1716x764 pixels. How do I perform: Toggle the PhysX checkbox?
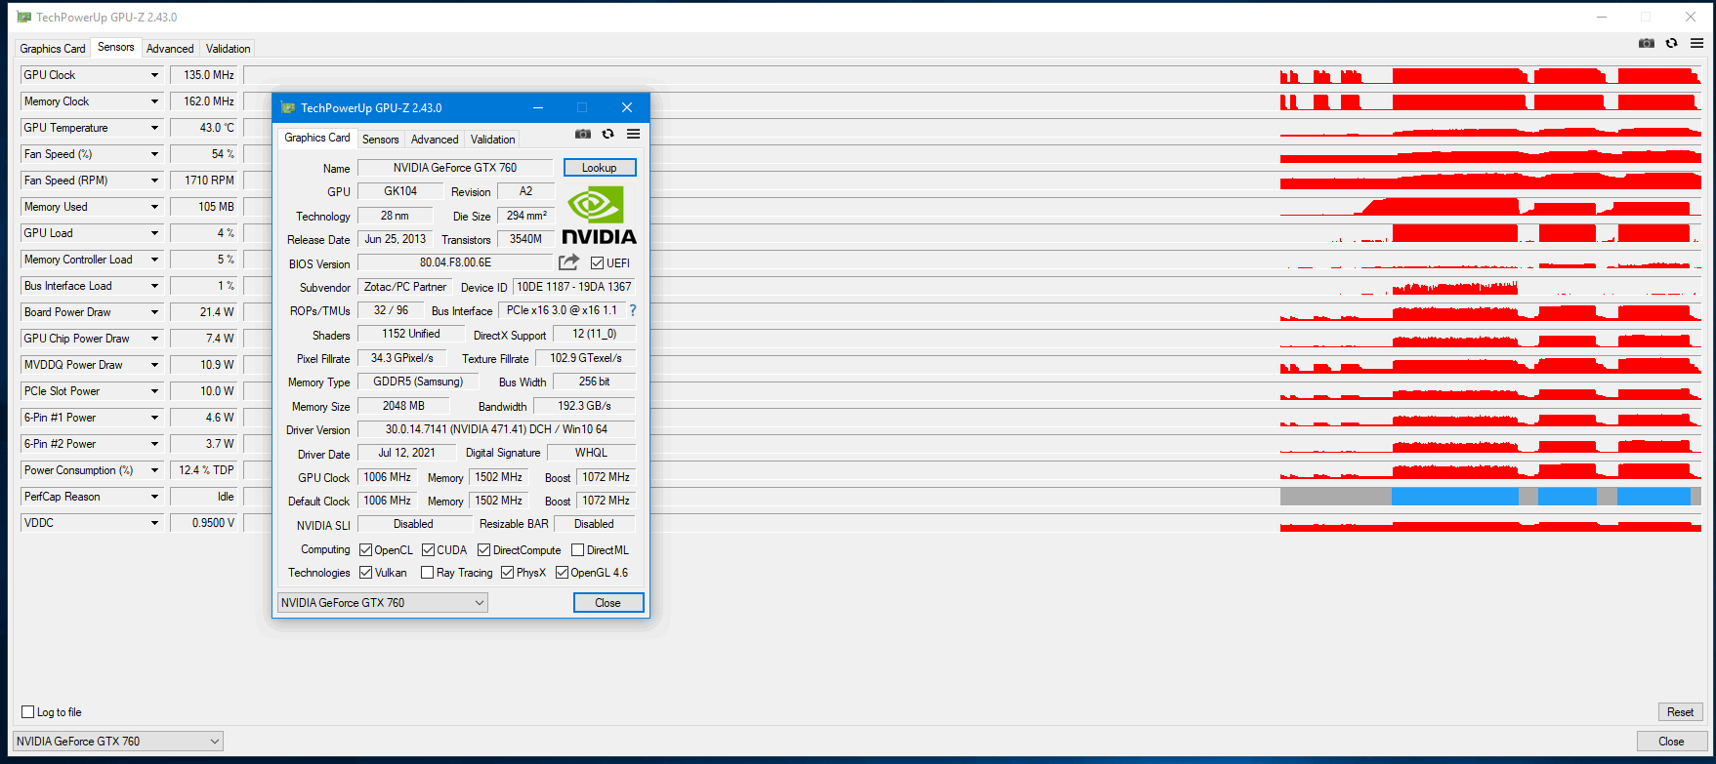[508, 573]
